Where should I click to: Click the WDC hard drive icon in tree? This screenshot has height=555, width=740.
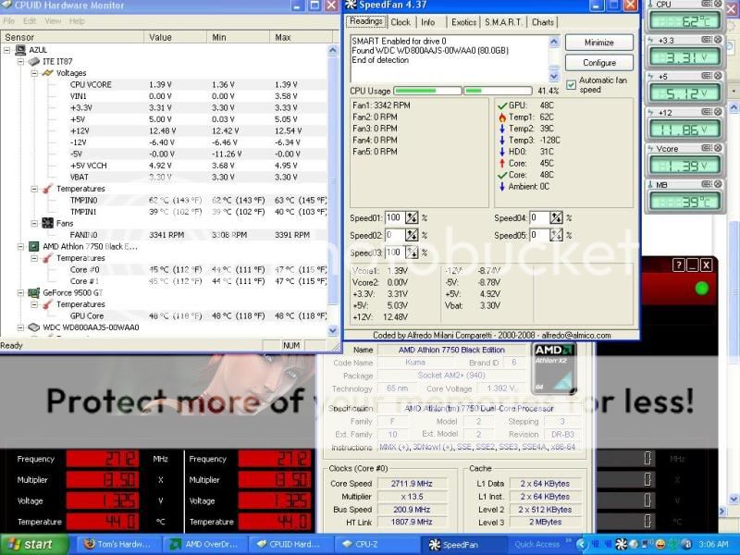pyautogui.click(x=33, y=327)
